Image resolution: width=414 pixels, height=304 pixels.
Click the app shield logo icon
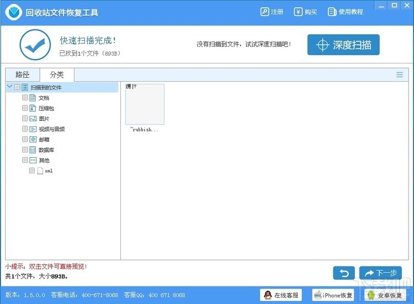pyautogui.click(x=13, y=12)
